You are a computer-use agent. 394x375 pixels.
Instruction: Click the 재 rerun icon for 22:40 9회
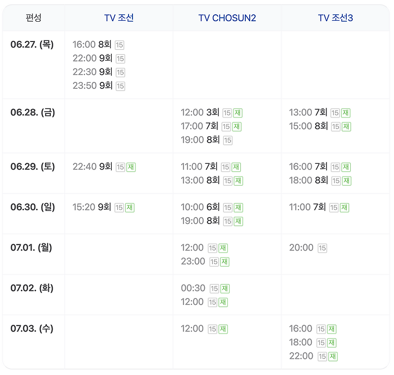pyautogui.click(x=131, y=167)
